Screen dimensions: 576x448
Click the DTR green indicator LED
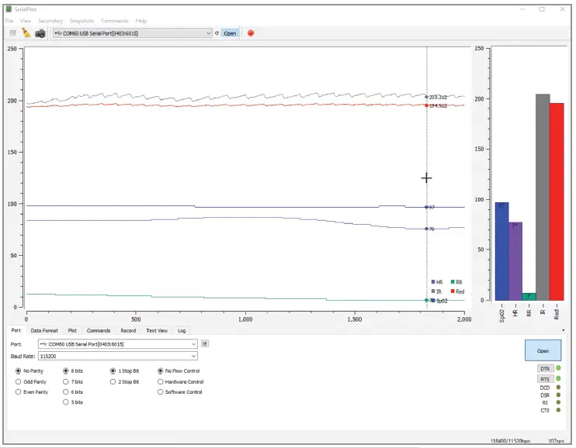coord(557,368)
